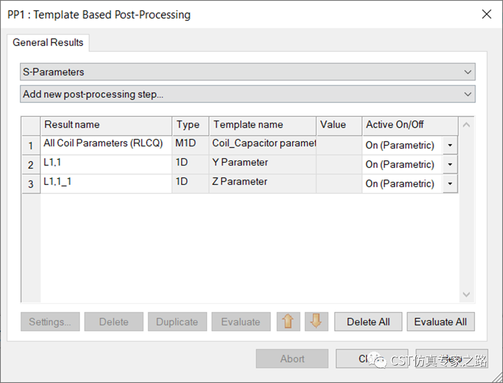Click the move step up arrow icon

288,321
